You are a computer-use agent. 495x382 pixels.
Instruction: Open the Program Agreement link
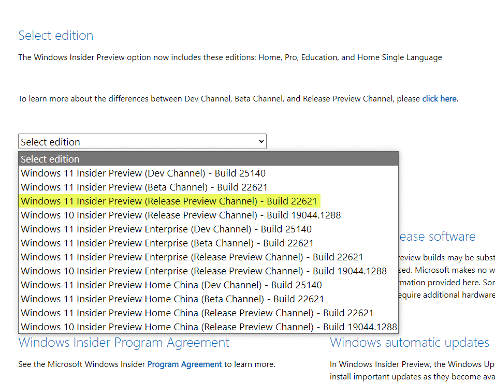tap(184, 364)
